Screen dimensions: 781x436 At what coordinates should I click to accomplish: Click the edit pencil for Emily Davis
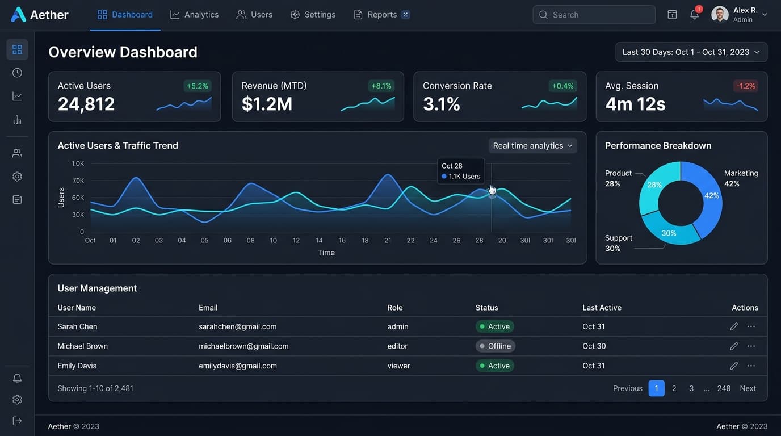pyautogui.click(x=734, y=366)
